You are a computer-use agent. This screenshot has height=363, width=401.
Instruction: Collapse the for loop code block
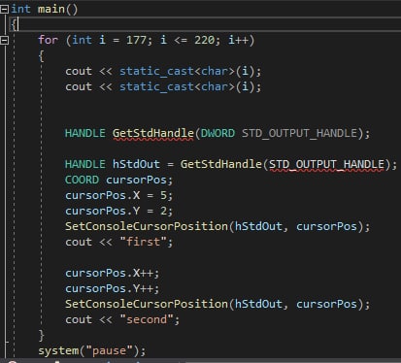tap(4, 40)
